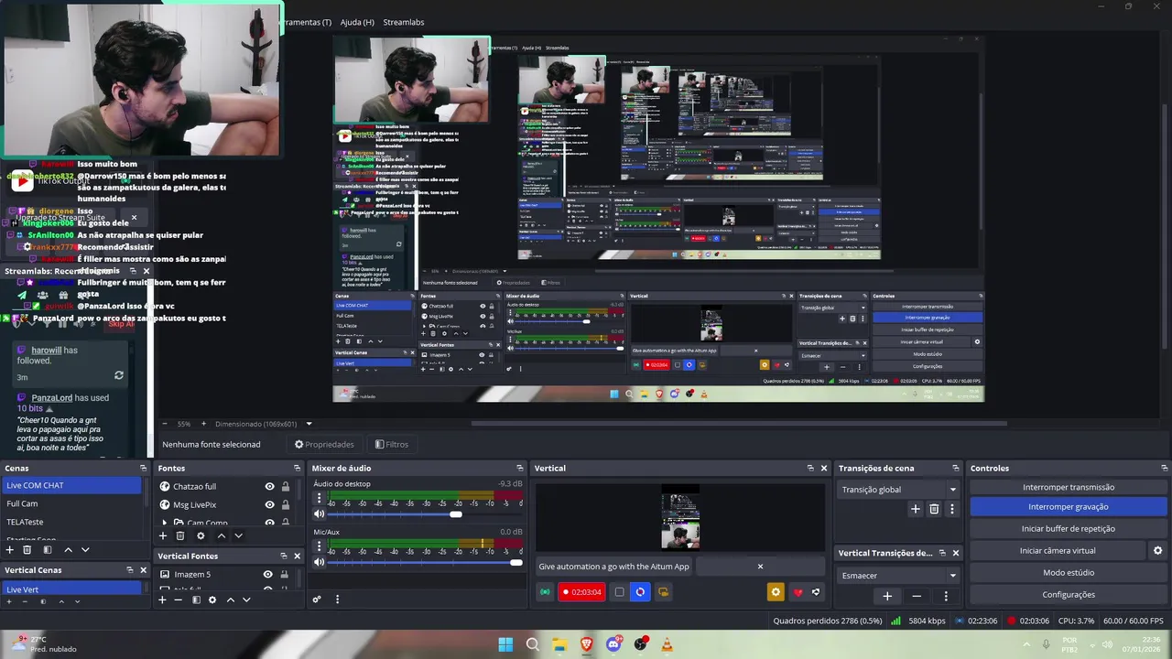Screen dimensions: 1172x659
Task: Click the vertical replay buffer blue icon
Action: [x=640, y=592]
